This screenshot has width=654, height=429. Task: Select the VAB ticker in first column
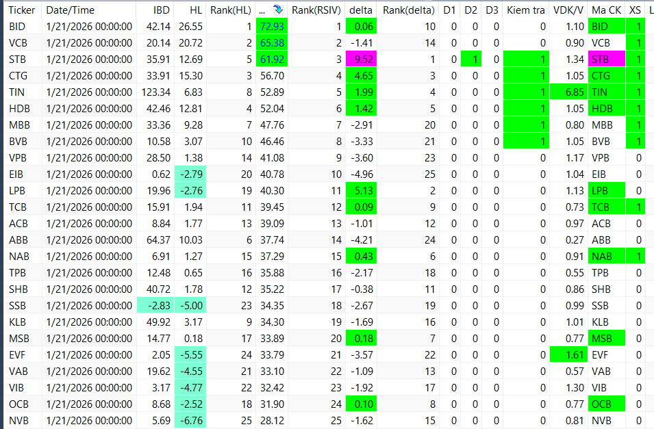click(18, 372)
